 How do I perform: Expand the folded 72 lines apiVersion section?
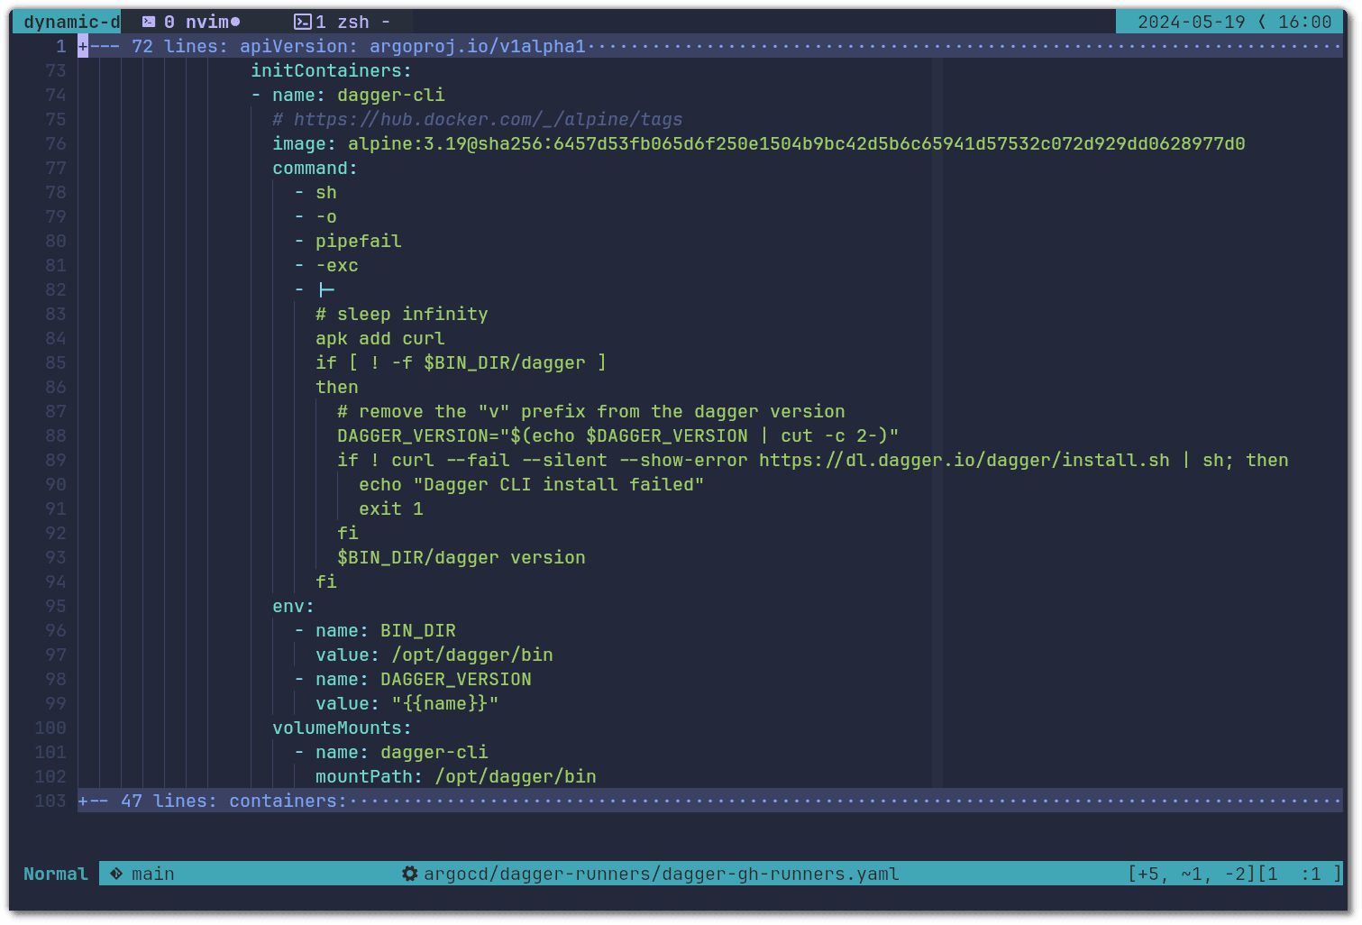point(361,46)
